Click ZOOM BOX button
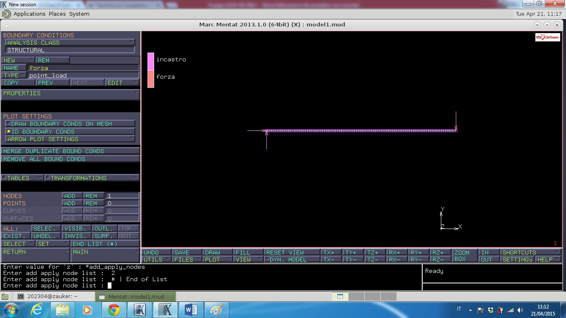The width and height of the screenshot is (566, 318). (464, 256)
